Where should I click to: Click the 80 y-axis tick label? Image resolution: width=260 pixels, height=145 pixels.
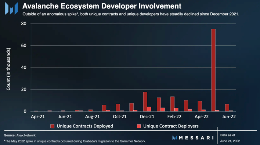click(x=24, y=24)
